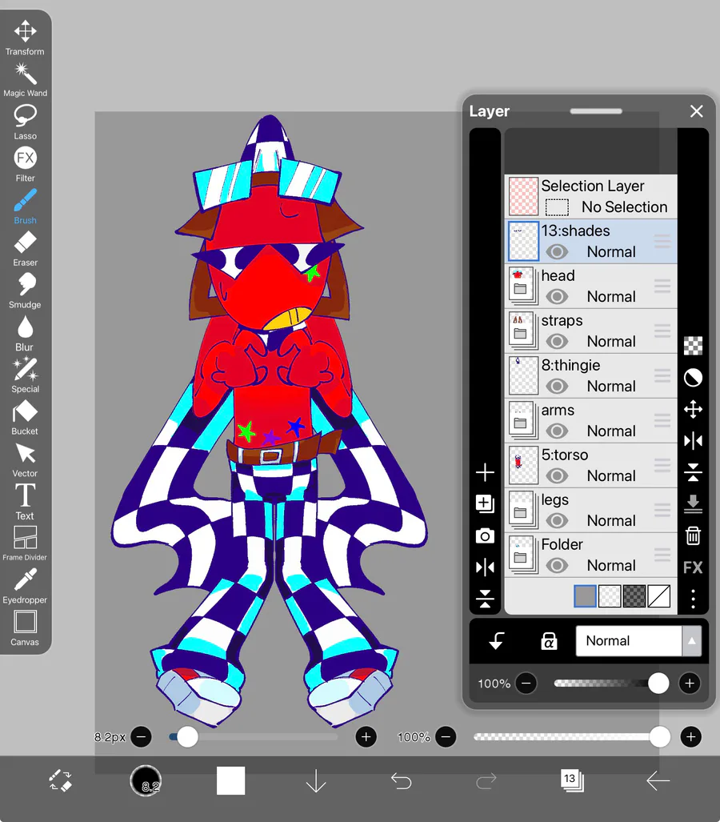The image size is (720, 822).
Task: Open layer FX in layer panel
Action: coord(693,567)
